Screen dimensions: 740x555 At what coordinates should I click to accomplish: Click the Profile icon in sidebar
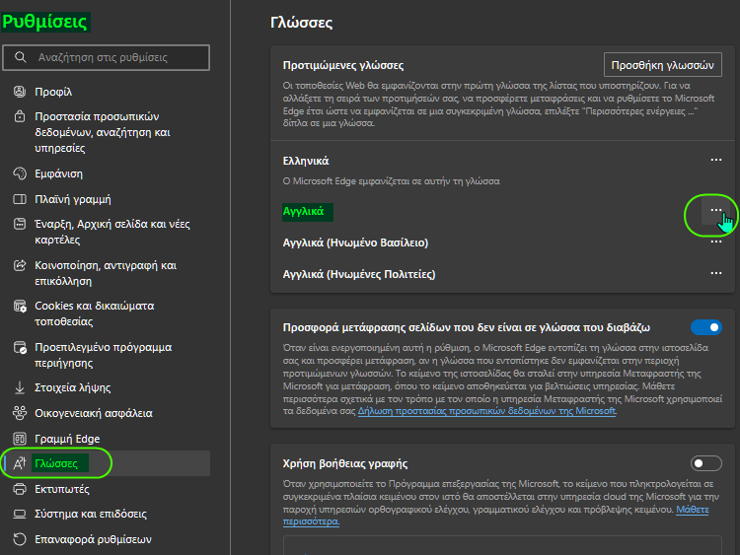(20, 92)
